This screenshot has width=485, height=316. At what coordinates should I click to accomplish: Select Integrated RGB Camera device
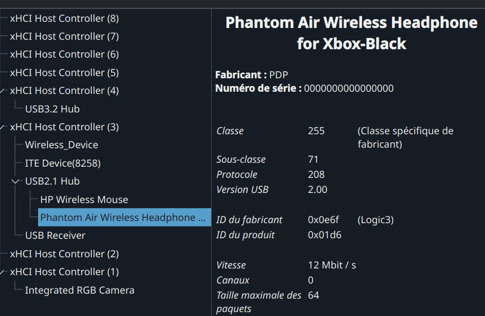(x=80, y=290)
